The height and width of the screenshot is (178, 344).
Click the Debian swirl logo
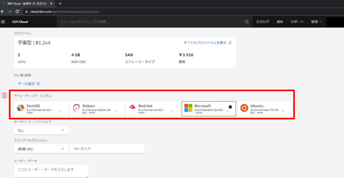76,109
